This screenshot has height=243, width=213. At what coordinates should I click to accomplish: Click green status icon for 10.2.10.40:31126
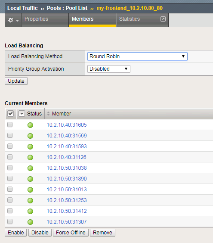coord(30,157)
